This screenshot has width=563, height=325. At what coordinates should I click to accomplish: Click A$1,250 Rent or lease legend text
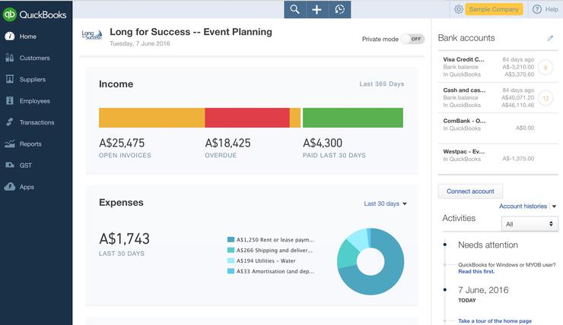pos(275,240)
